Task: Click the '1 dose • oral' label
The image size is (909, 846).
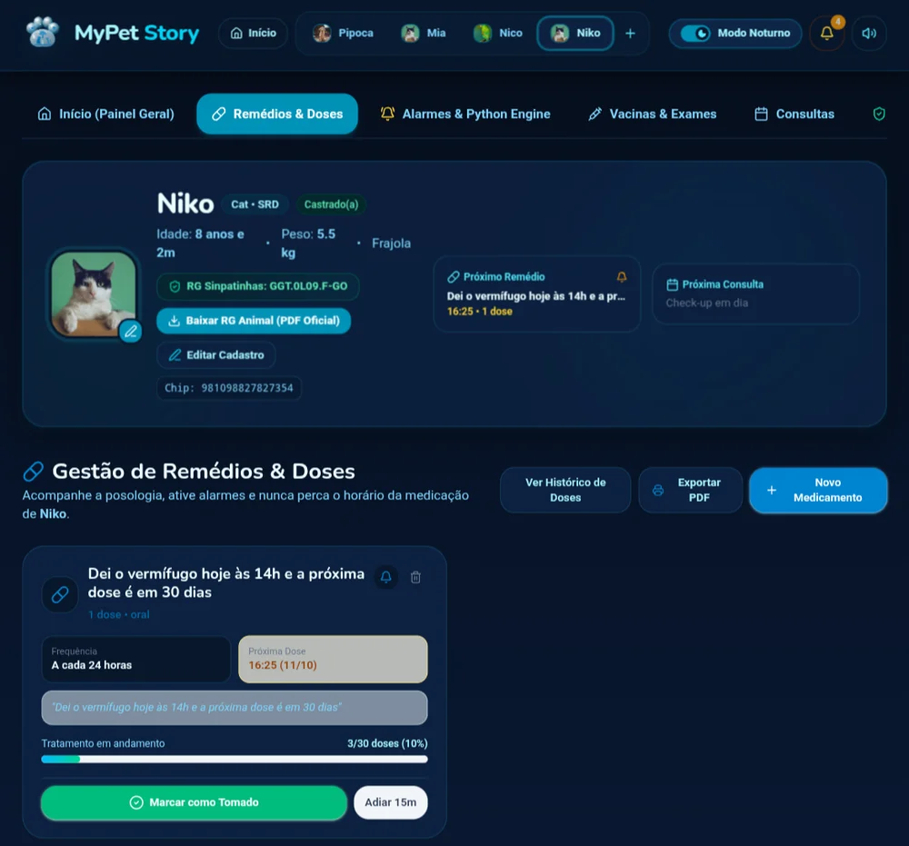Action: (x=119, y=615)
